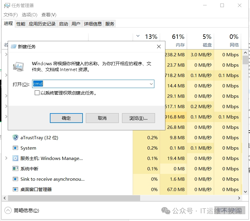Image resolution: width=250 pixels, height=221 pixels.
Task: Expand the 服务主机: Windows Manage row
Action: click(6, 158)
